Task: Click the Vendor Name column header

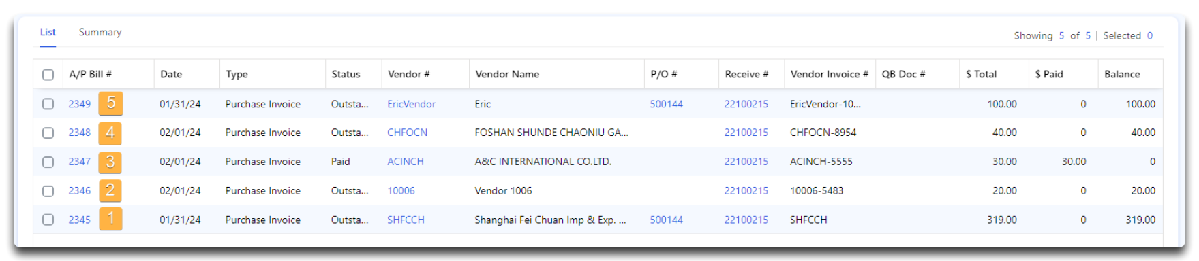Action: [x=507, y=74]
